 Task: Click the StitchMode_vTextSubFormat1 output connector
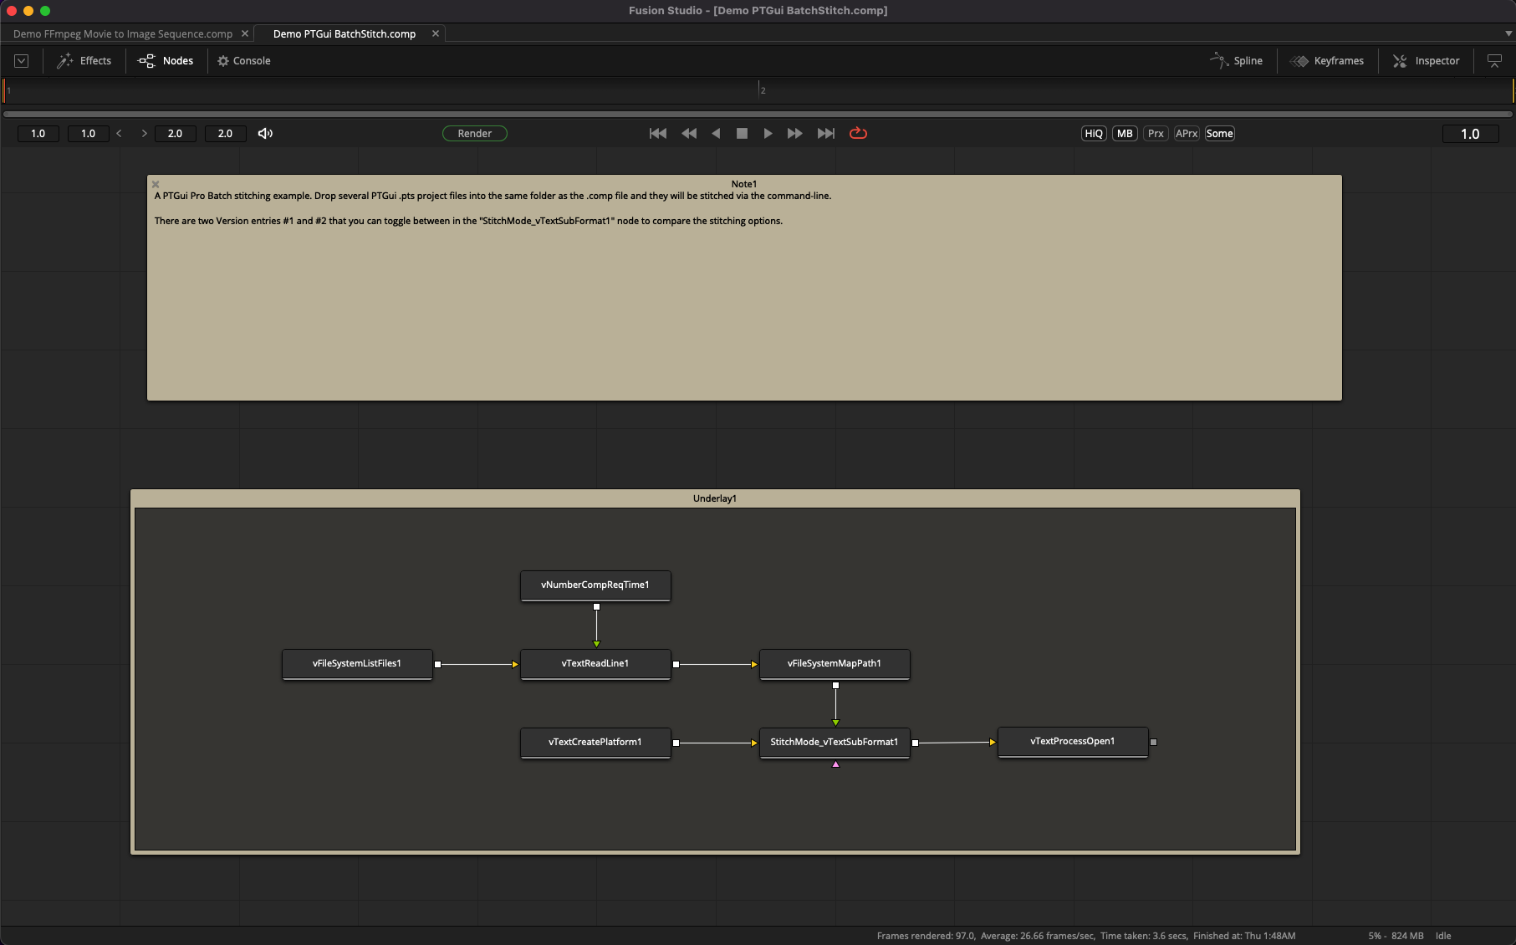(915, 743)
